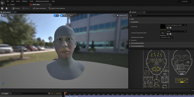The height and width of the screenshot is (97, 194).
Task: Browse to Override Visualization Mesh asset
Action: 171,34
